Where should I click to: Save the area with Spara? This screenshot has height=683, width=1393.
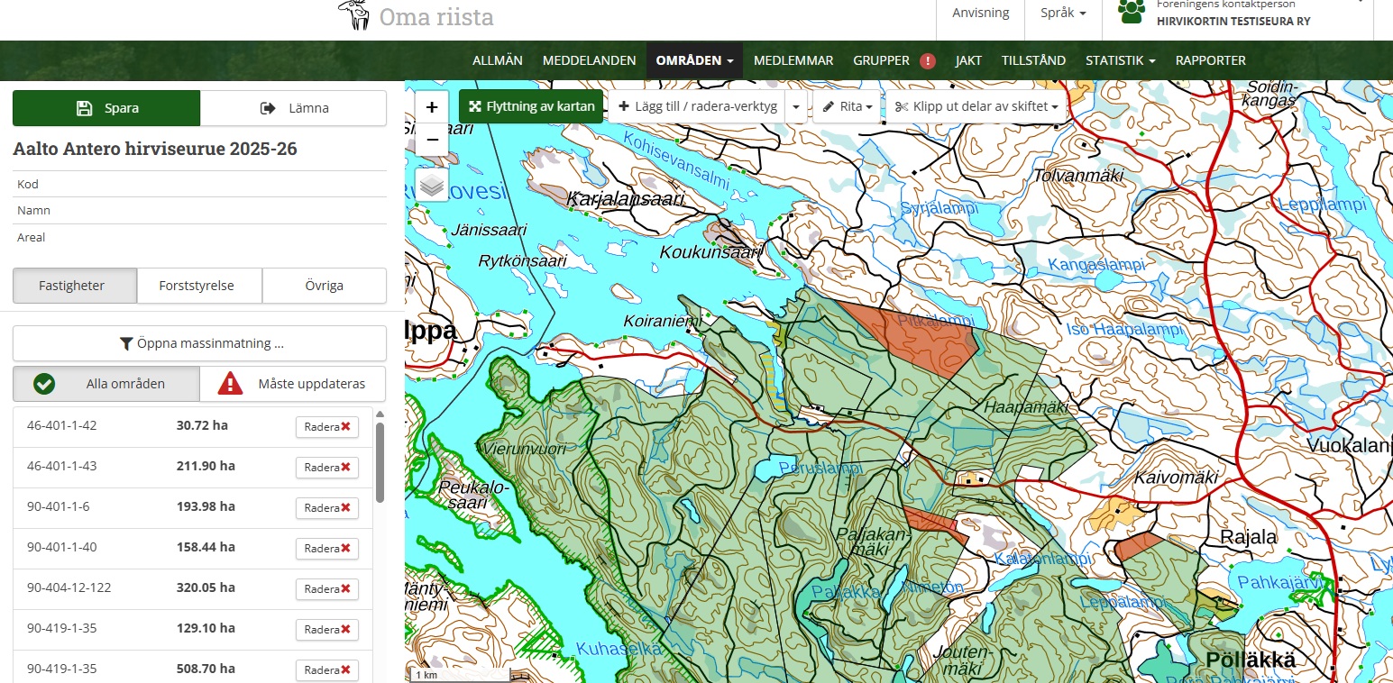click(x=106, y=108)
